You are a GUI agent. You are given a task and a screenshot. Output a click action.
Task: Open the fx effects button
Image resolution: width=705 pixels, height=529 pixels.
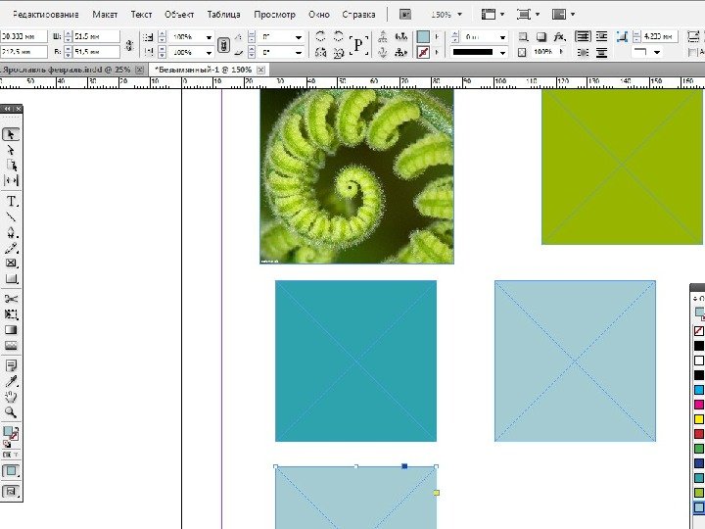pos(559,36)
